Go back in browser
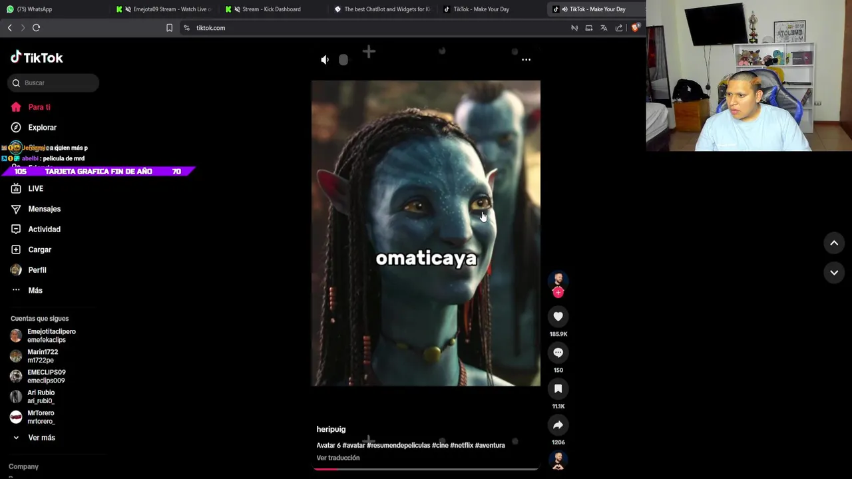Viewport: 852px width, 479px height. pyautogui.click(x=9, y=28)
